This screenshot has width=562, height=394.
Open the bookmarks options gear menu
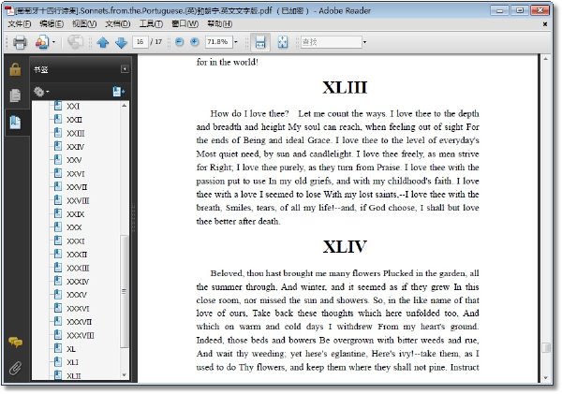(41, 92)
